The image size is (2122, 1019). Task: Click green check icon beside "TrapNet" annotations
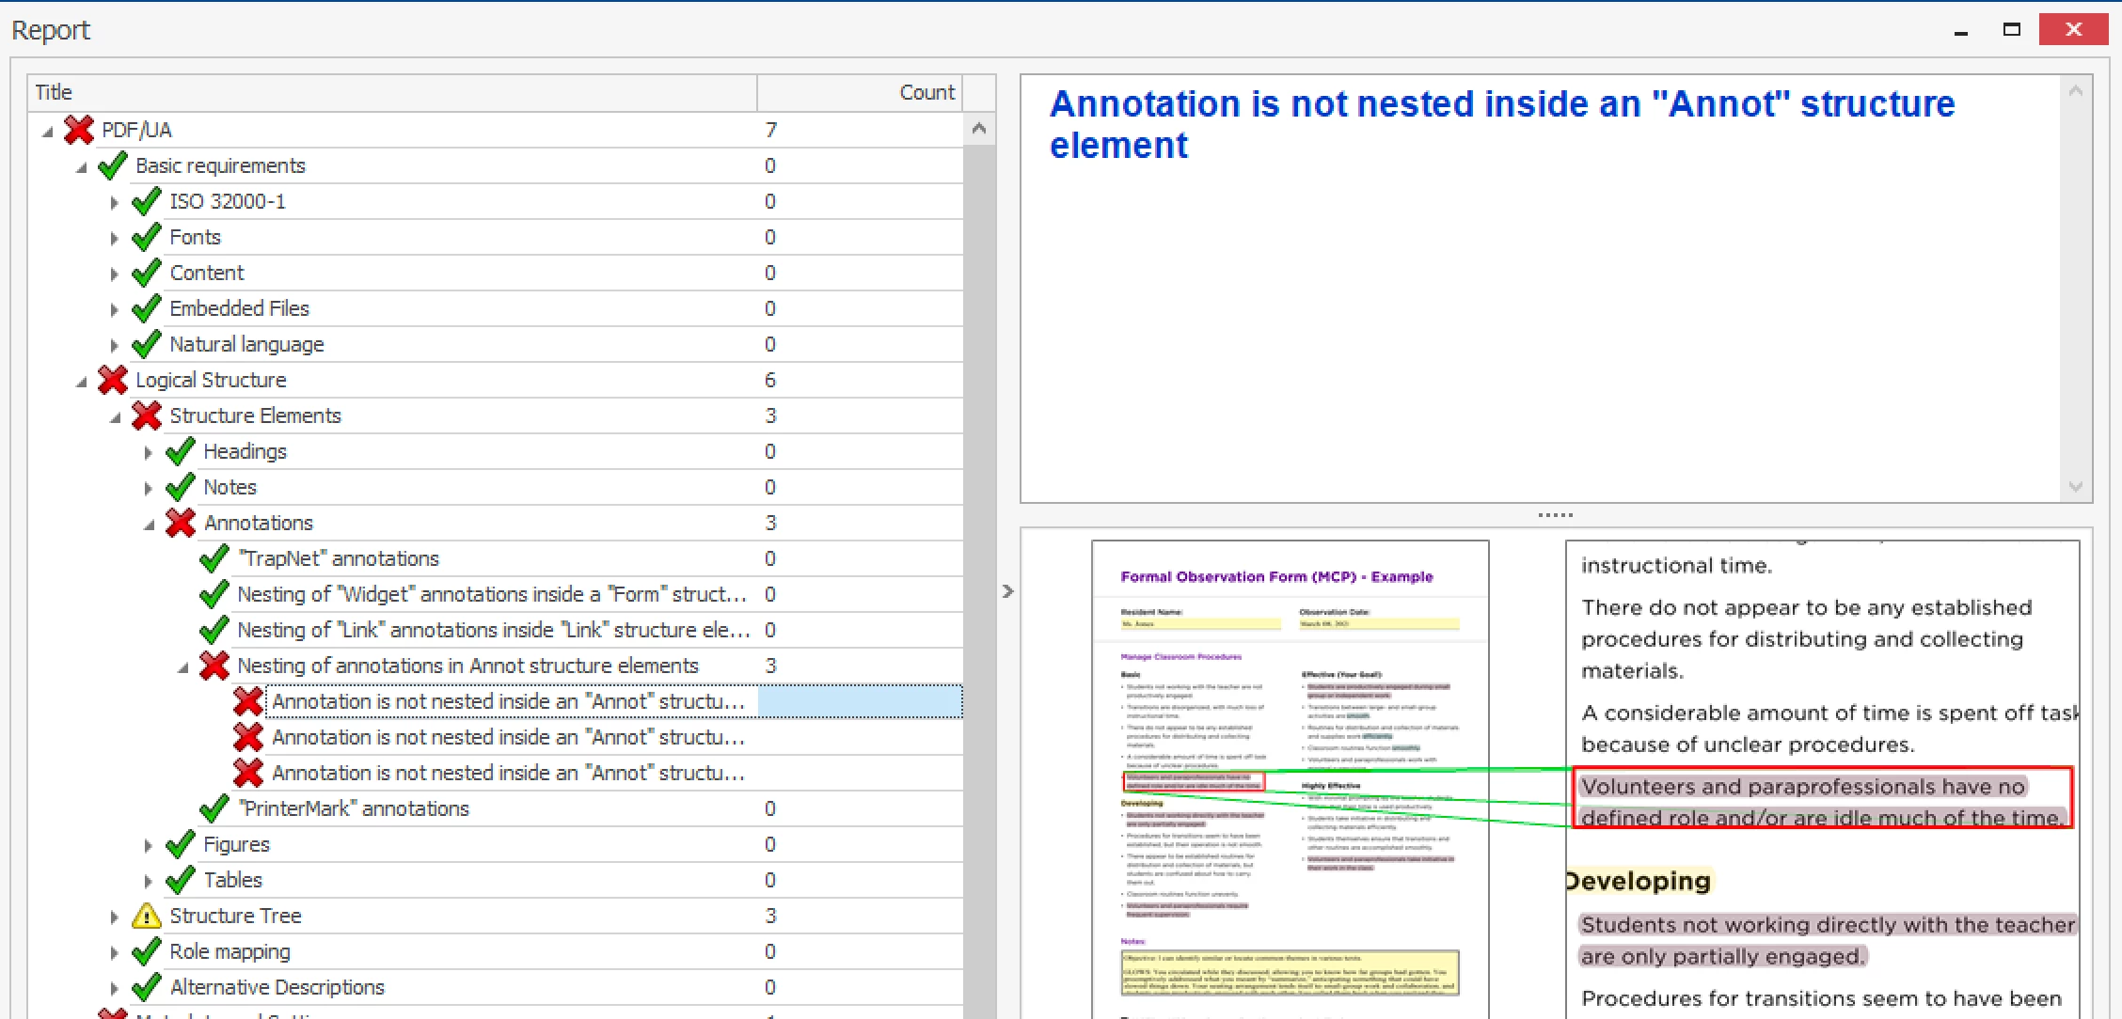[x=214, y=558]
